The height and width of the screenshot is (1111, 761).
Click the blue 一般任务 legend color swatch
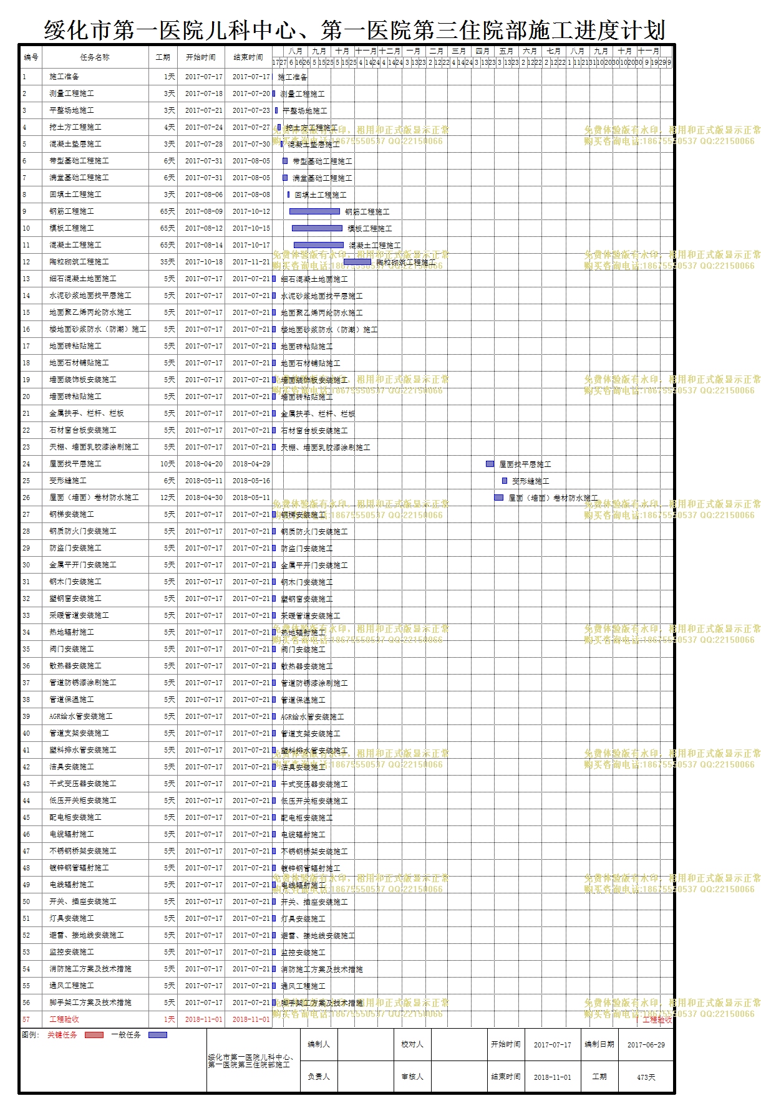158,1035
